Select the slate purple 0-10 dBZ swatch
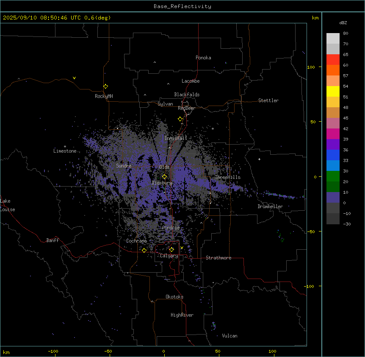The image size is (365, 357). (x=333, y=198)
